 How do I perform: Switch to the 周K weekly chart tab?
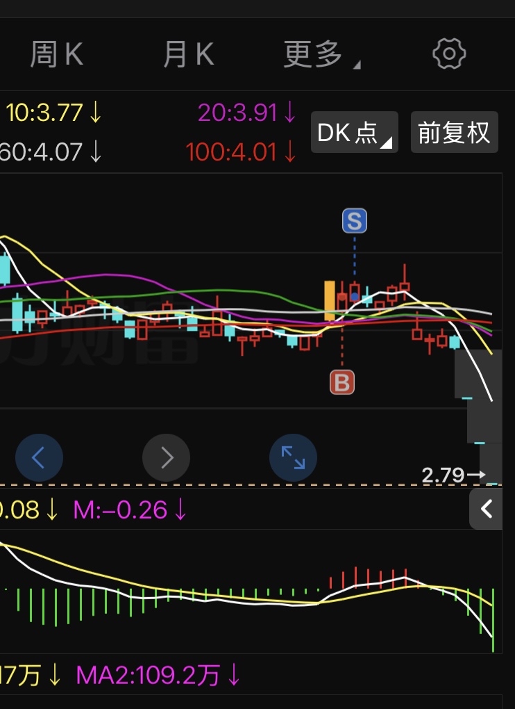point(57,54)
